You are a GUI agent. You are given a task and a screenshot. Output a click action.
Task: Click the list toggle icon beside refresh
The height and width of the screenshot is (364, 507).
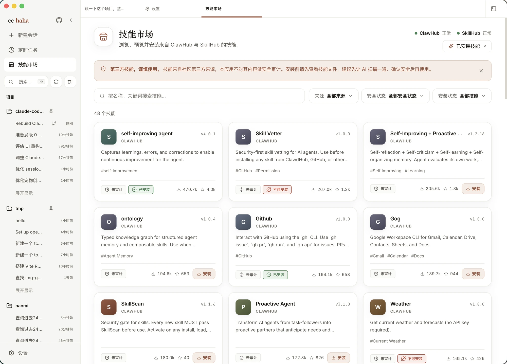point(70,82)
